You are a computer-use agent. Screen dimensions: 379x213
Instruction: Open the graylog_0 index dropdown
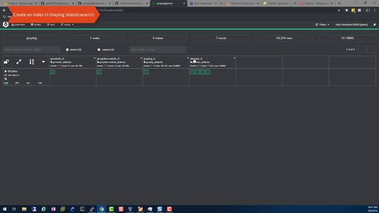coord(188,58)
